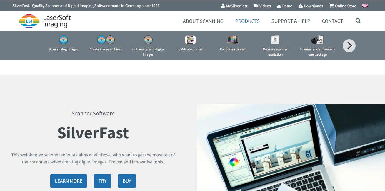The height and width of the screenshot is (191, 385).
Task: Click the LEARN MORE button
Action: (69, 181)
